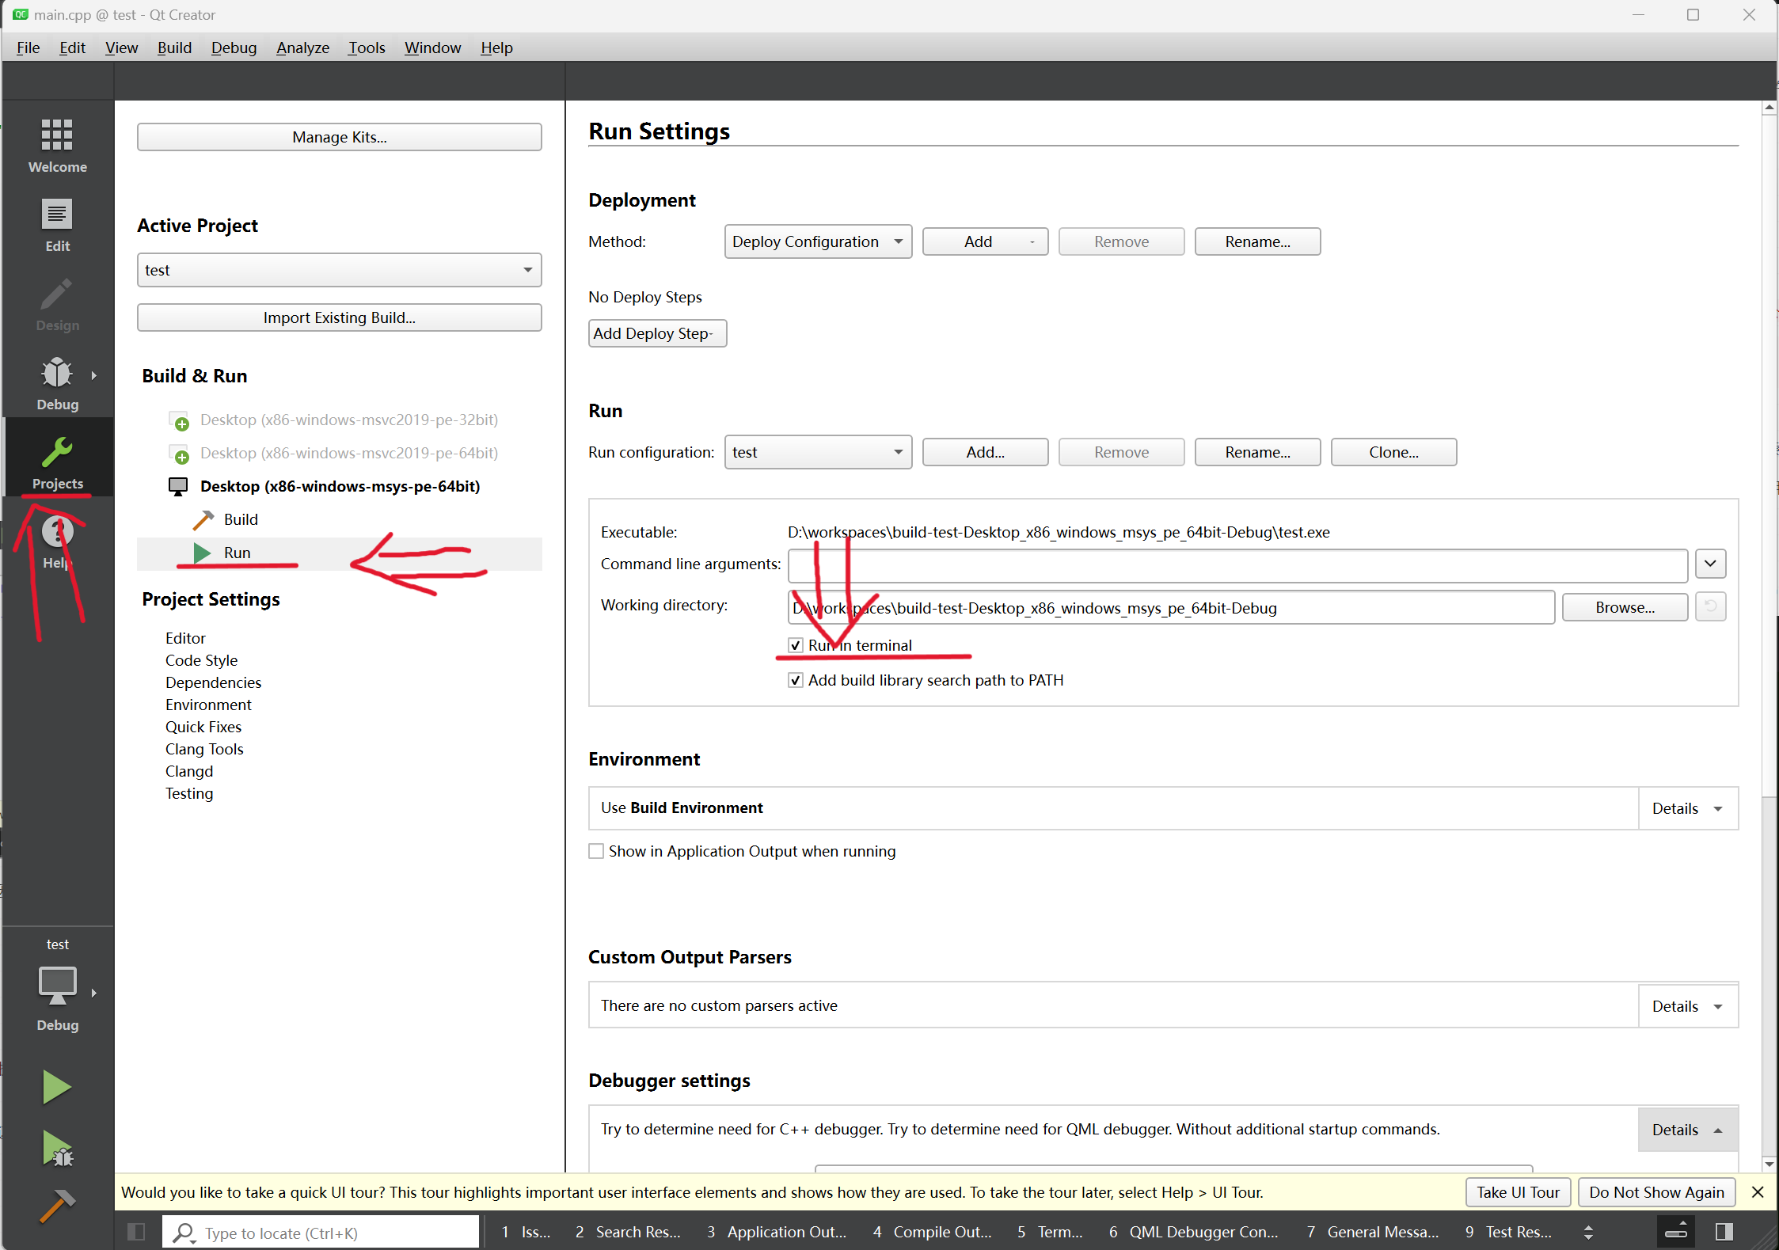This screenshot has height=1250, width=1779.
Task: Click Manage Kits button
Action: click(339, 137)
